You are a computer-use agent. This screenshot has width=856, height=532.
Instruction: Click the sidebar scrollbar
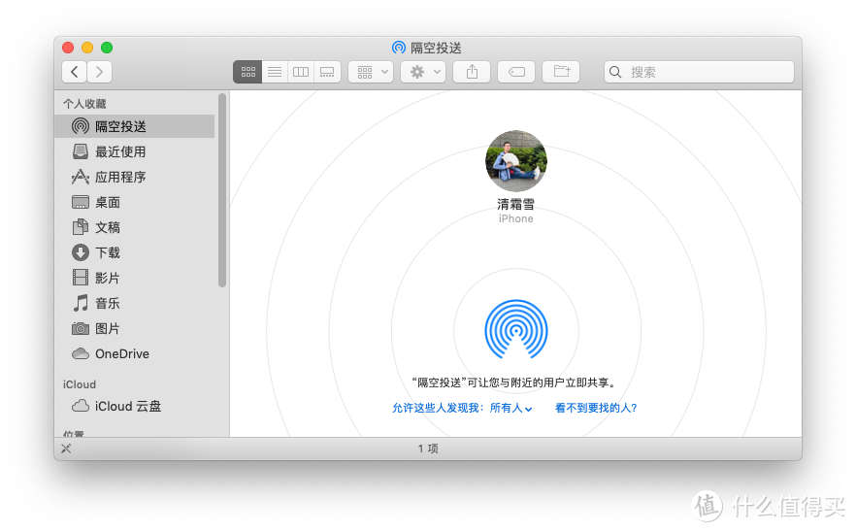click(x=222, y=190)
